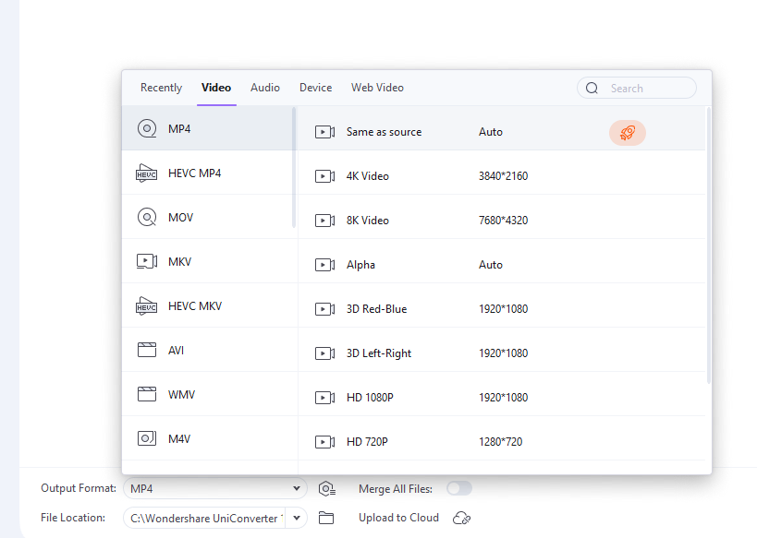Click the Search input field
This screenshot has width=757, height=538.
tap(647, 89)
